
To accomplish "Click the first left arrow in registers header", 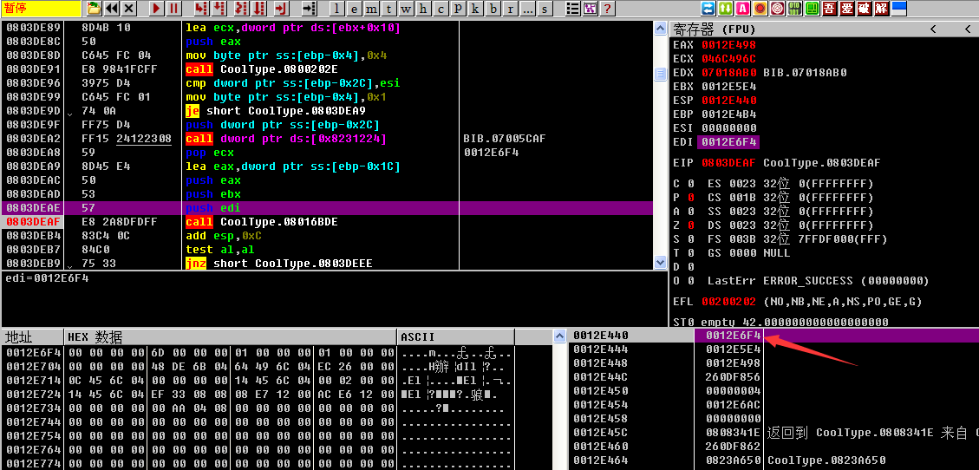I will [x=933, y=29].
